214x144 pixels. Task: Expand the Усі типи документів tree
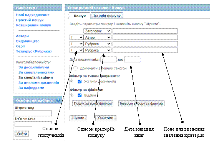tap(72, 81)
